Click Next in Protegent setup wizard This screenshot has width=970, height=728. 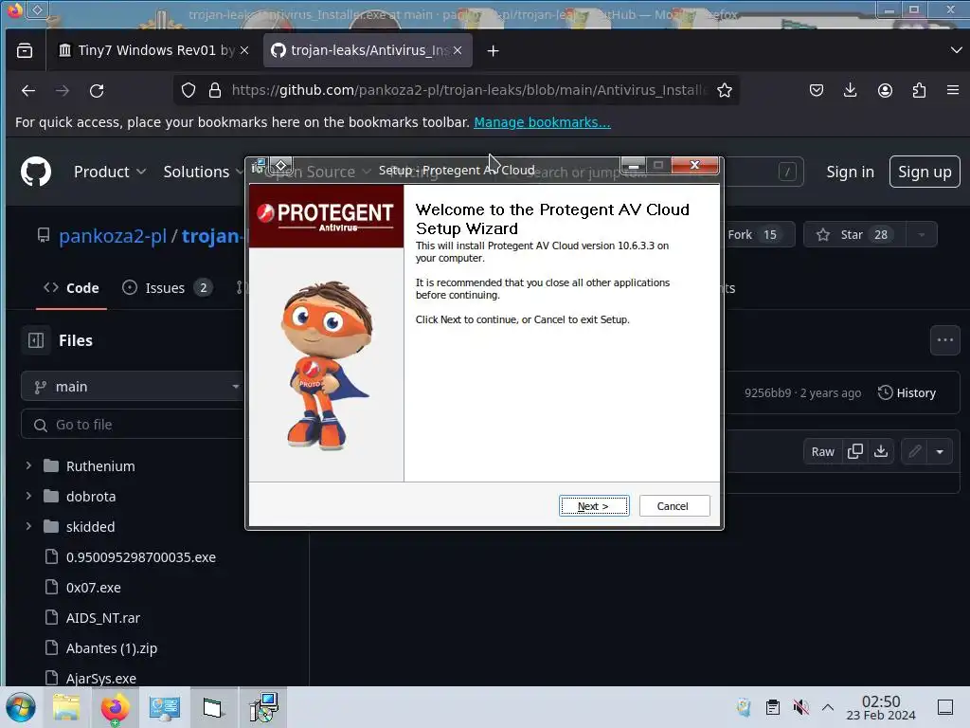(594, 506)
